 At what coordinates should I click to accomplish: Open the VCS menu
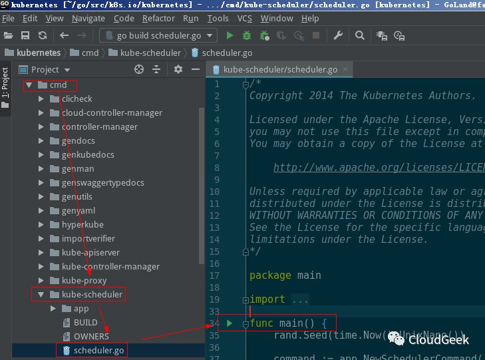pyautogui.click(x=244, y=19)
